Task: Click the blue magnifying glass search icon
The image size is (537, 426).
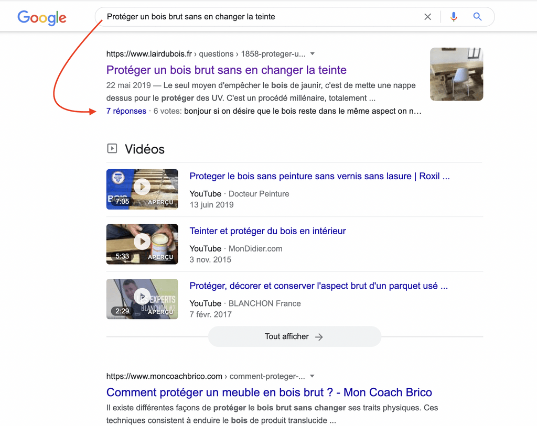Action: click(477, 17)
